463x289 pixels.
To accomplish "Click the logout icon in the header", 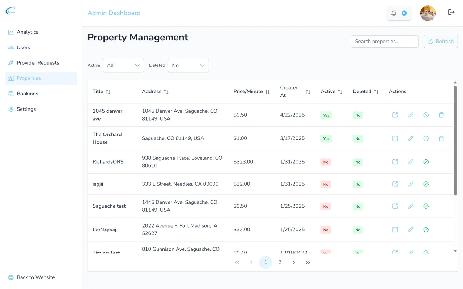I will point(451,12).
